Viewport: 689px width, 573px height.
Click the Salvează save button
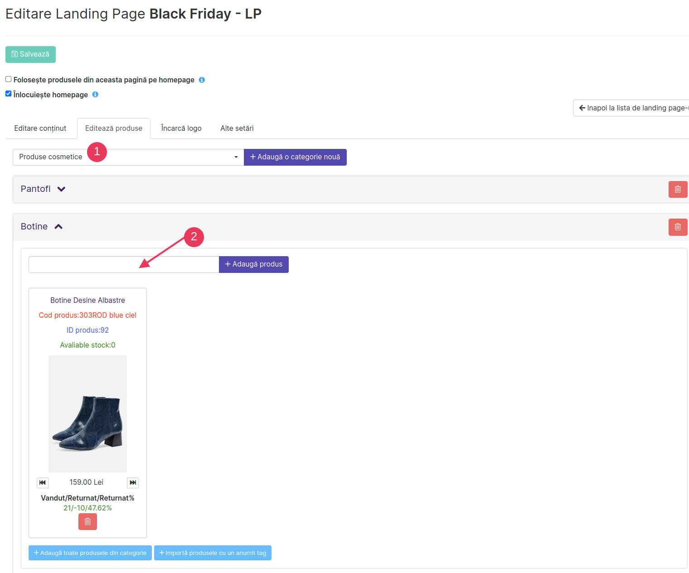pyautogui.click(x=30, y=54)
